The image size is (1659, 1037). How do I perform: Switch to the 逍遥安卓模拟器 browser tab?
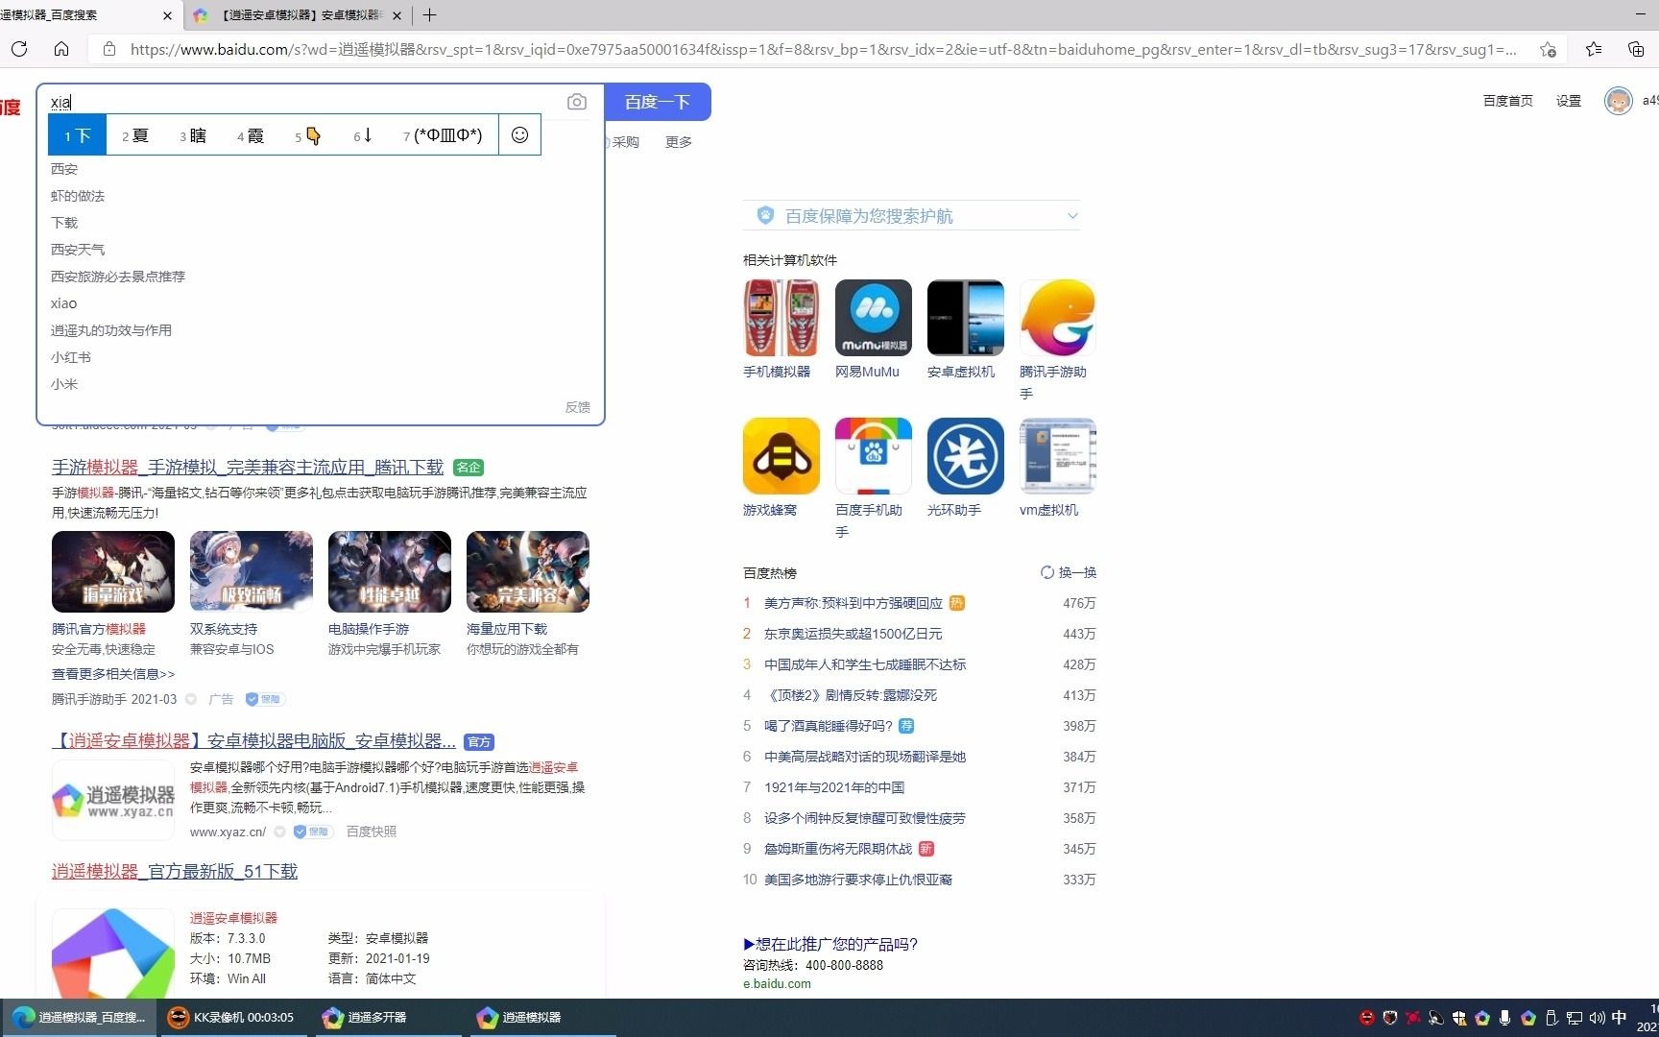tap(297, 15)
